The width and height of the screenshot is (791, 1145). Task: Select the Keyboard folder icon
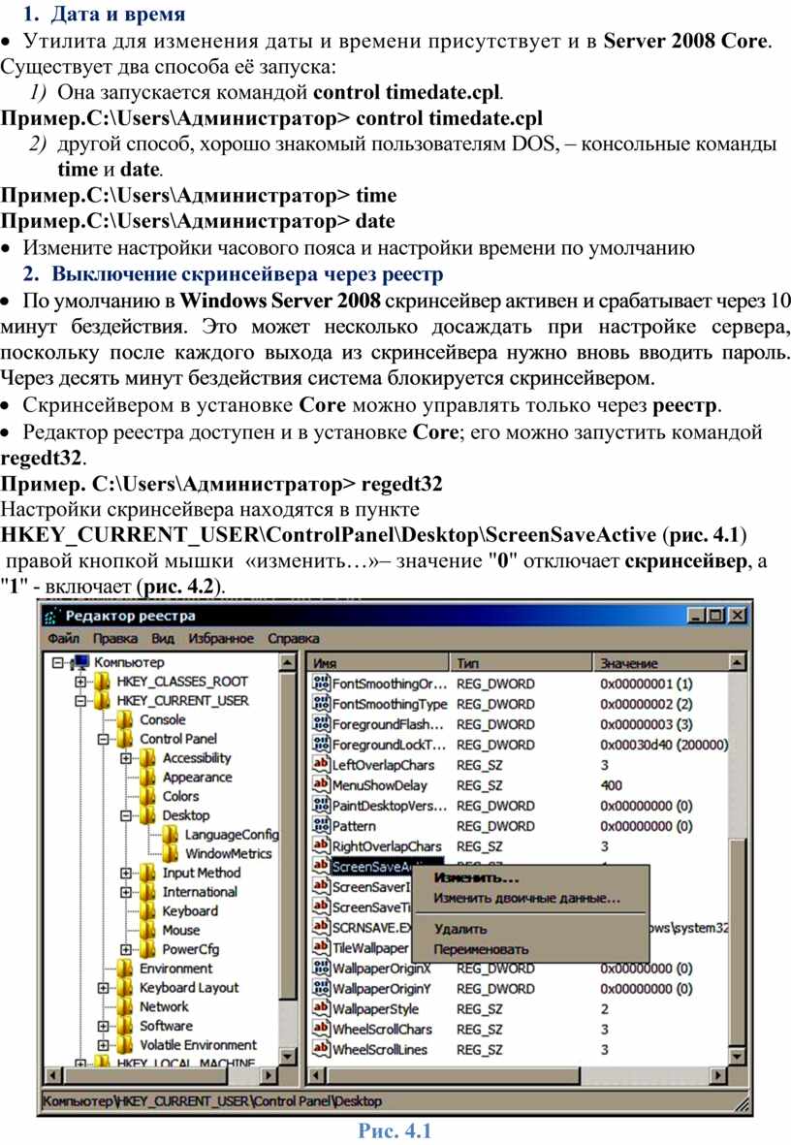tap(148, 910)
